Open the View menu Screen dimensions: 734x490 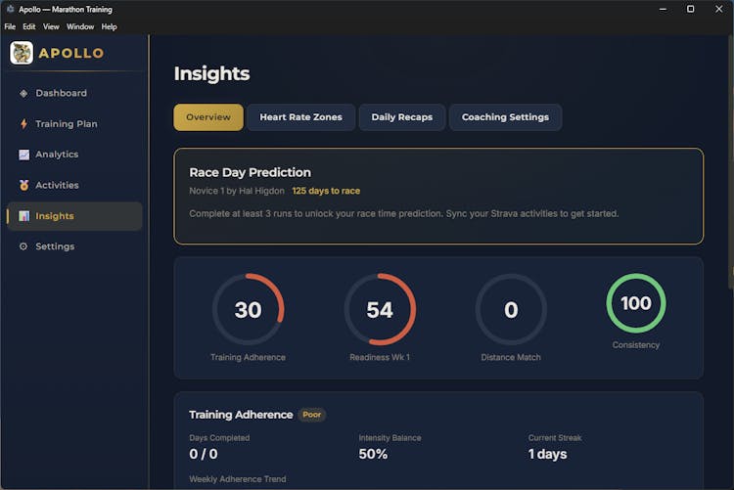point(51,26)
